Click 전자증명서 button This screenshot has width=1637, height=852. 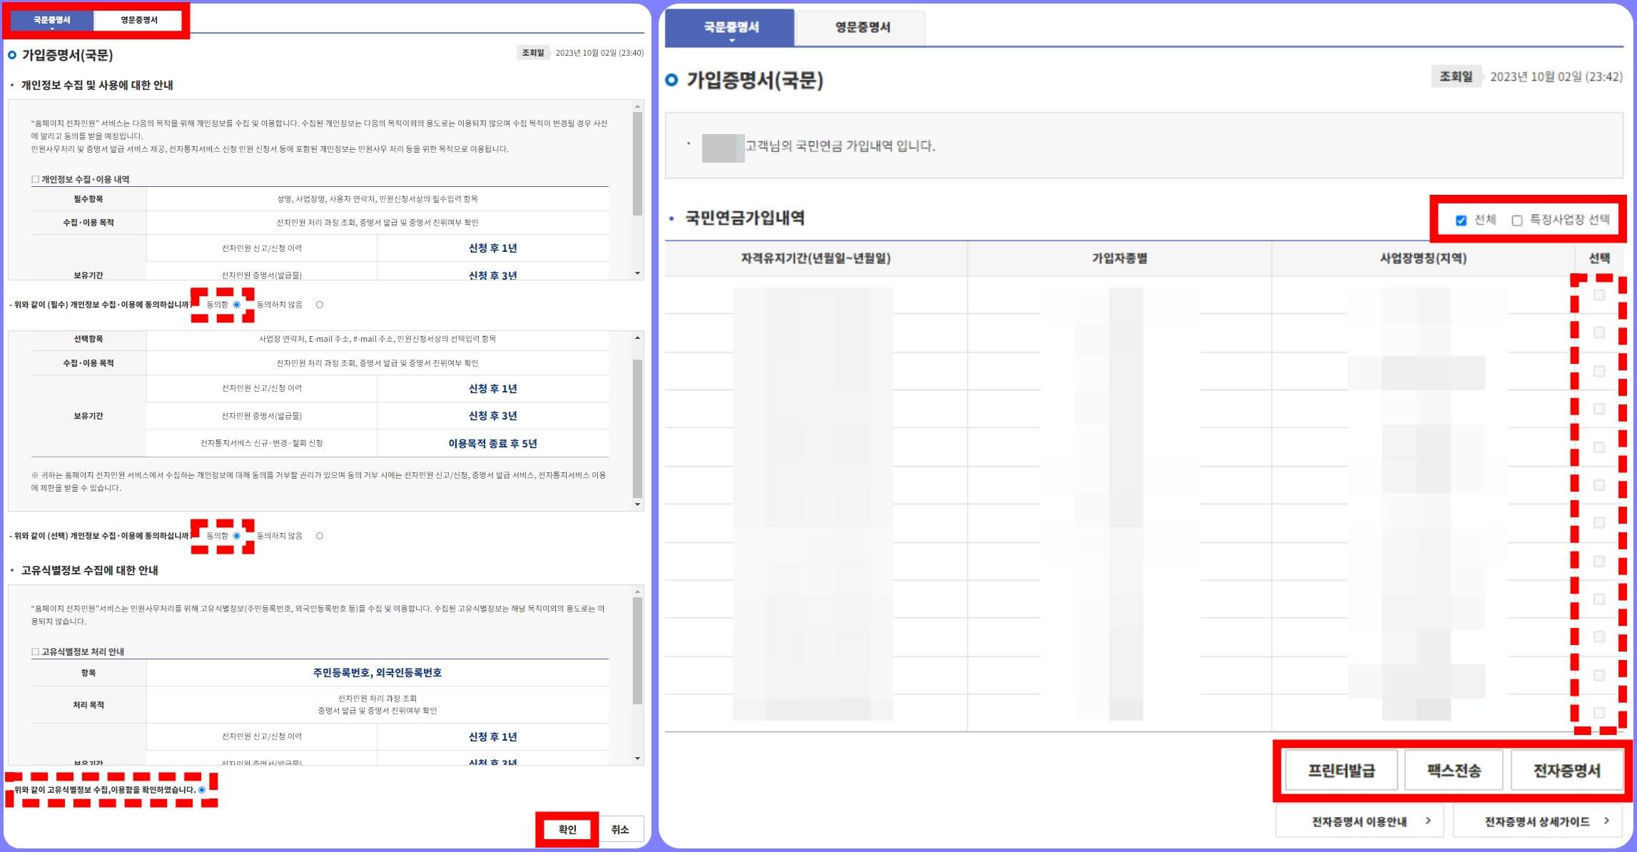tap(1567, 771)
